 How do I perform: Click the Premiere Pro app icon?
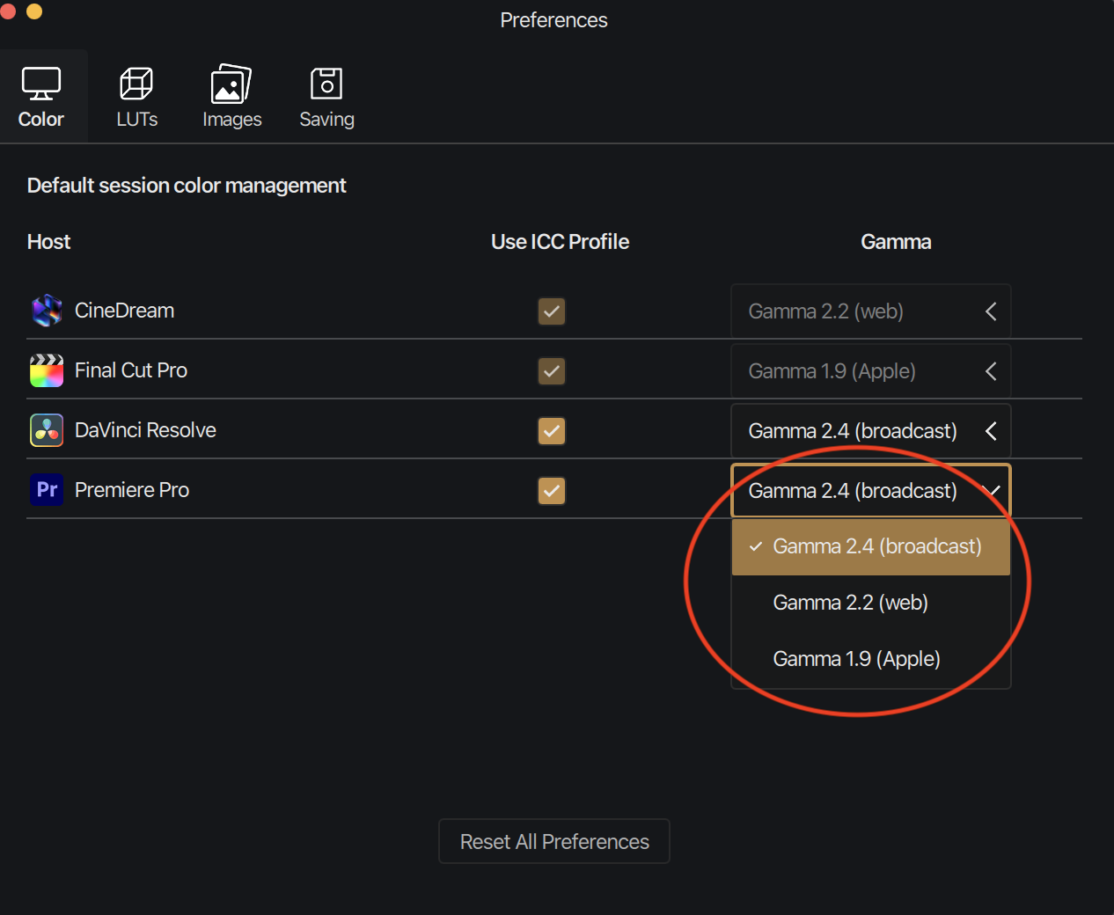click(x=47, y=490)
